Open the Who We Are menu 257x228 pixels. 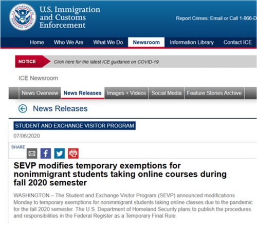click(68, 42)
